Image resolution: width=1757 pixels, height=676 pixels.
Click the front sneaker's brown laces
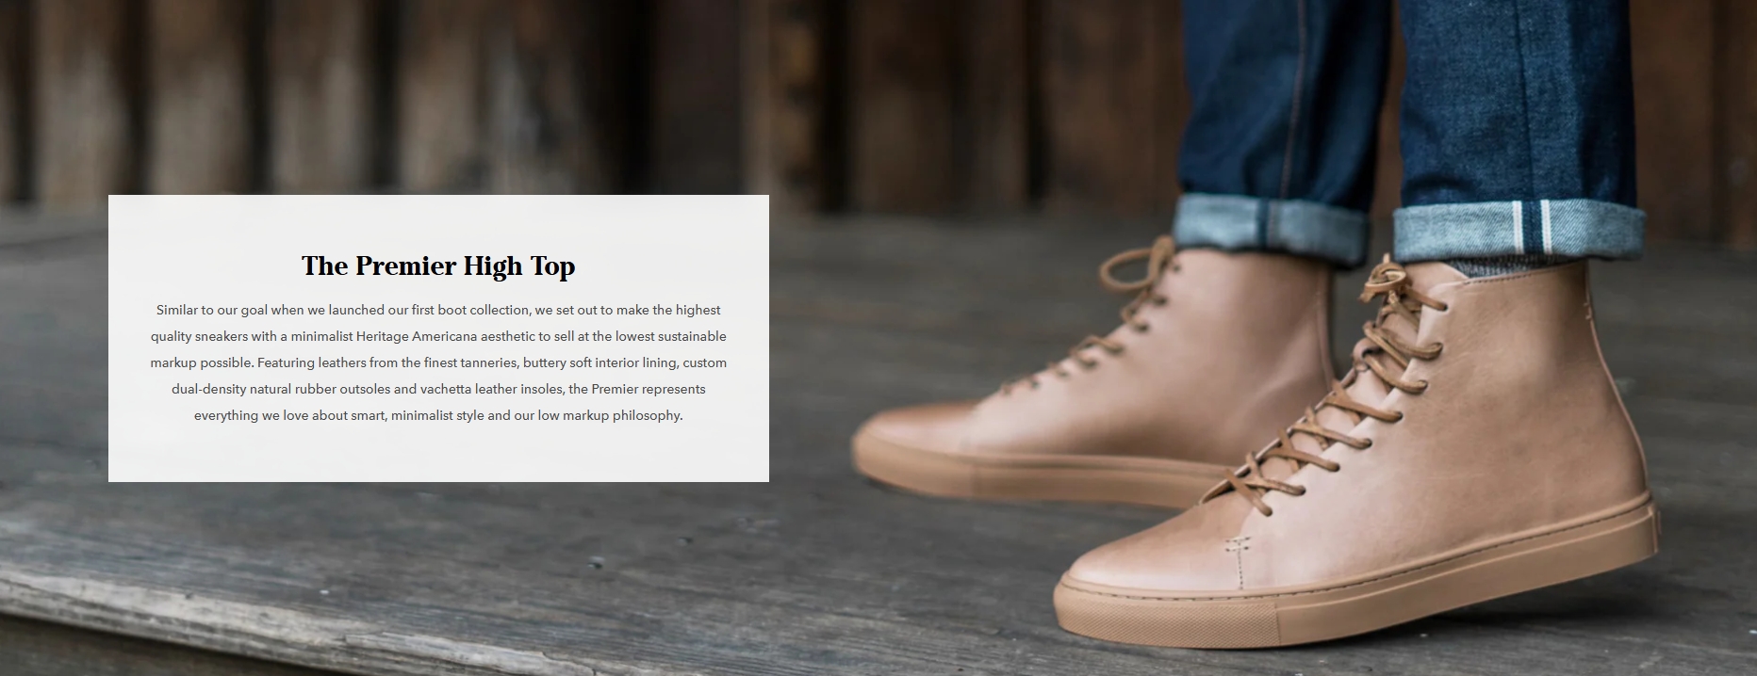(x=1338, y=395)
